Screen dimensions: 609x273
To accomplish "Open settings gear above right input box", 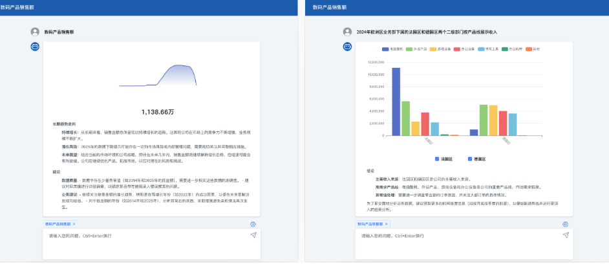I will pyautogui.click(x=566, y=224).
